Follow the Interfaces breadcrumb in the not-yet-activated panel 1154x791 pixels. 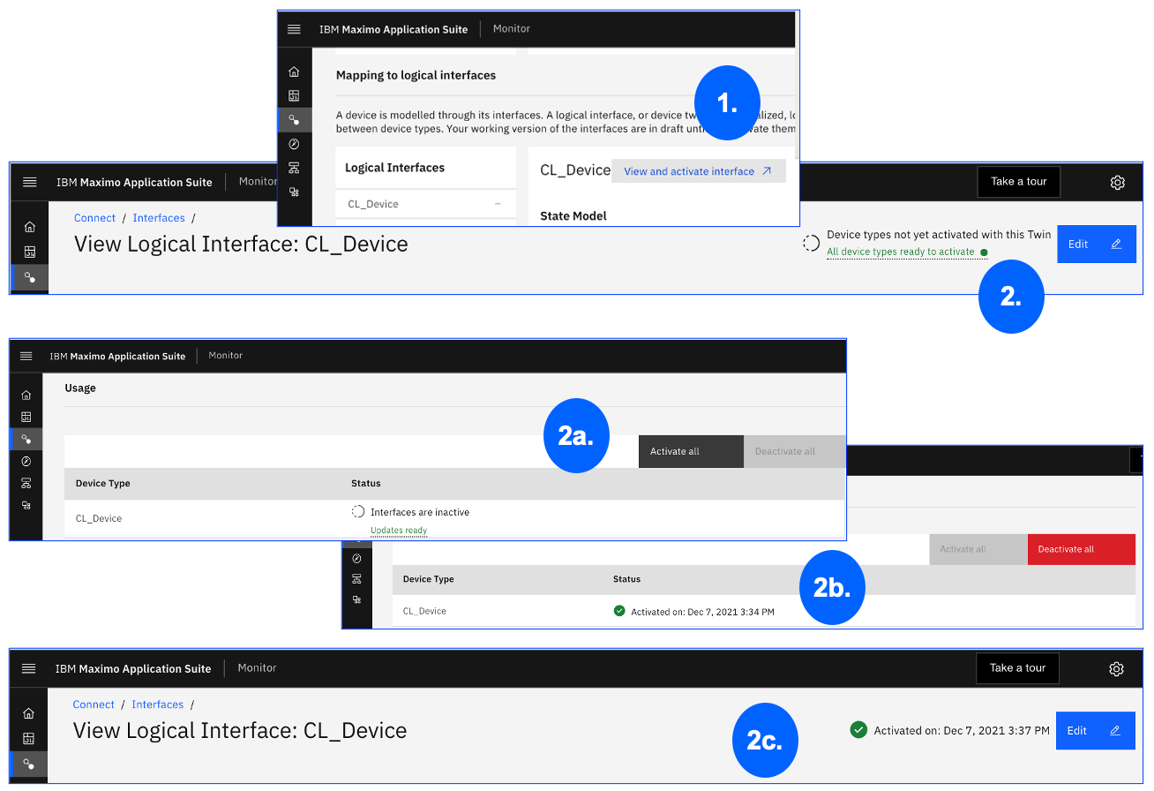coord(159,218)
